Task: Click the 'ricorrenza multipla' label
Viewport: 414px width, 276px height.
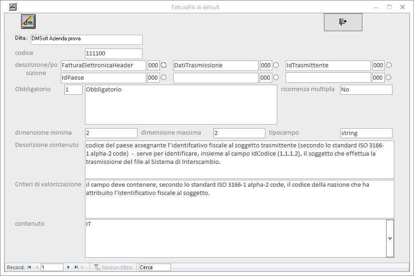Action: 308,89
